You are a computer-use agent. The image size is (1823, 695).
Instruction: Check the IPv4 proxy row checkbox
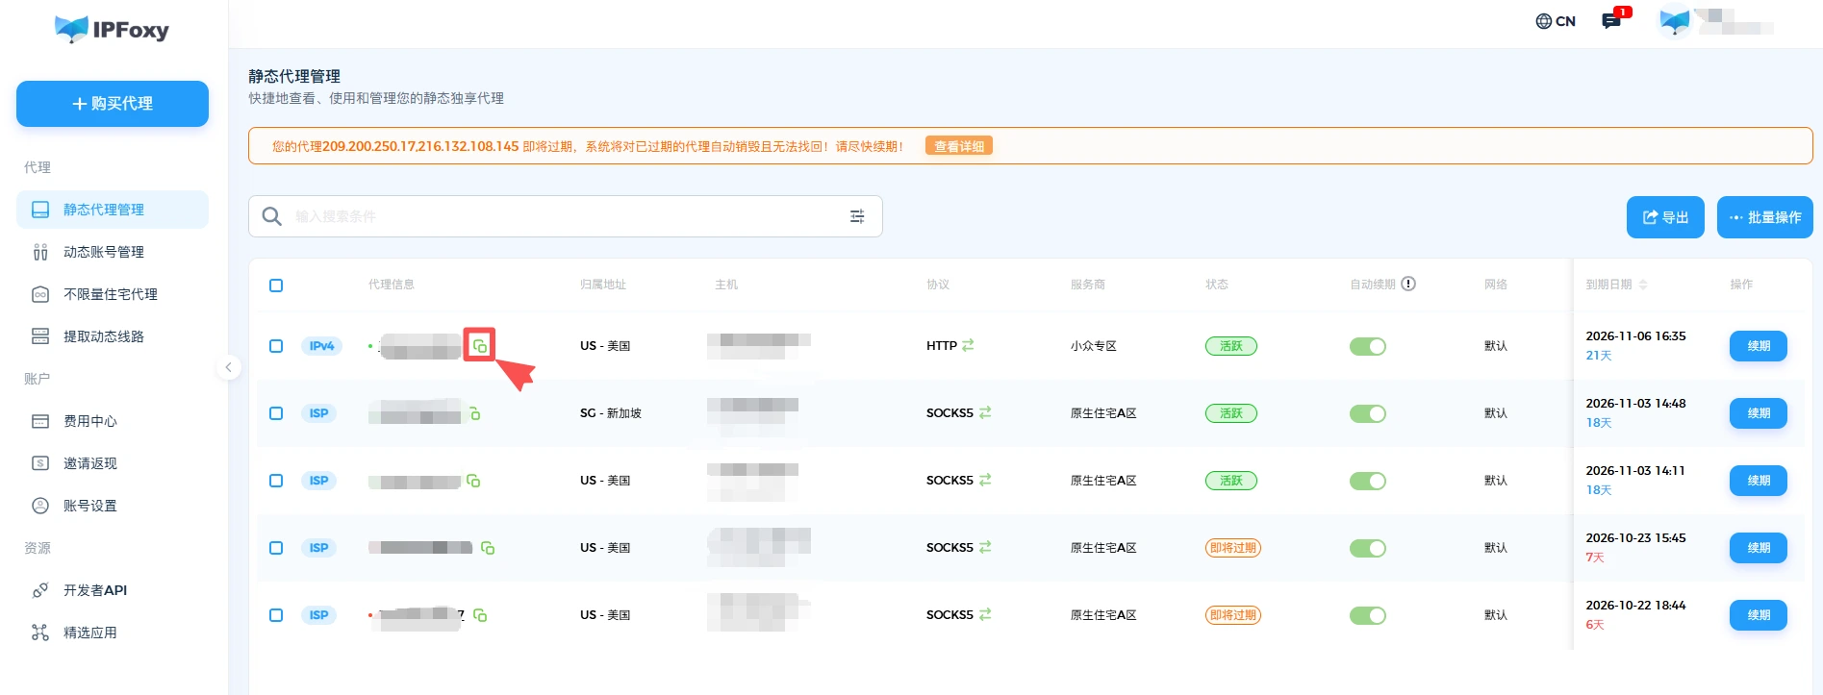coord(276,346)
